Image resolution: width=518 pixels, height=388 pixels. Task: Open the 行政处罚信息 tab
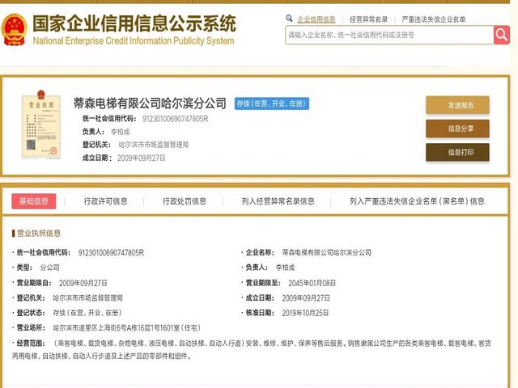click(x=185, y=201)
